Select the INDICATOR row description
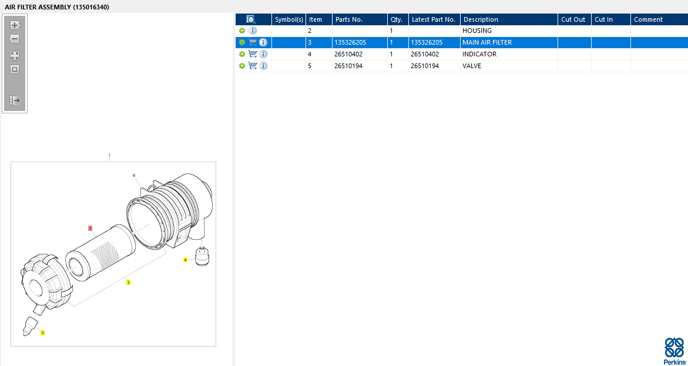The width and height of the screenshot is (688, 366). [479, 54]
